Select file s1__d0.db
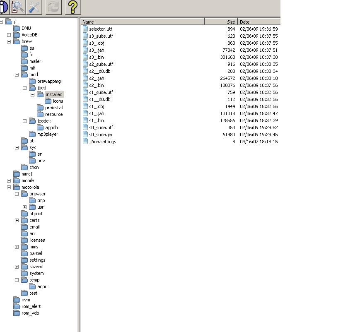The height and width of the screenshot is (332, 348). [x=100, y=99]
